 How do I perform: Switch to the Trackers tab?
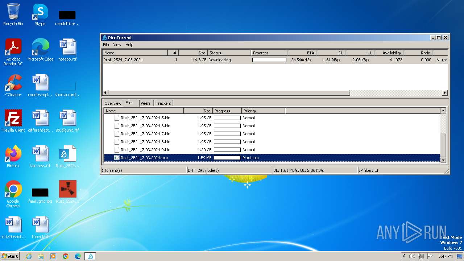pos(163,103)
